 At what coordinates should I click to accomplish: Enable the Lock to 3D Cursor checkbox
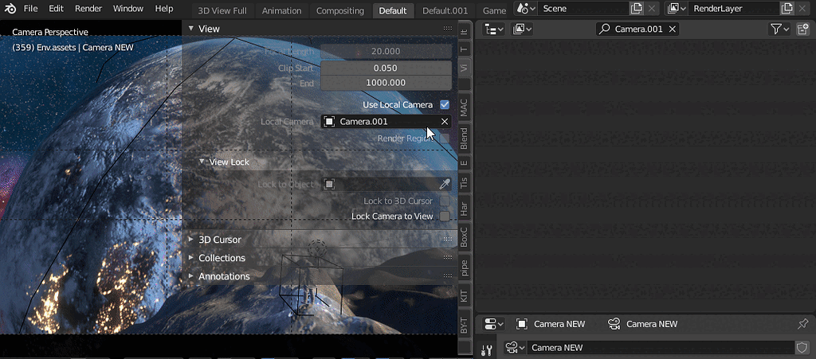pyautogui.click(x=445, y=201)
